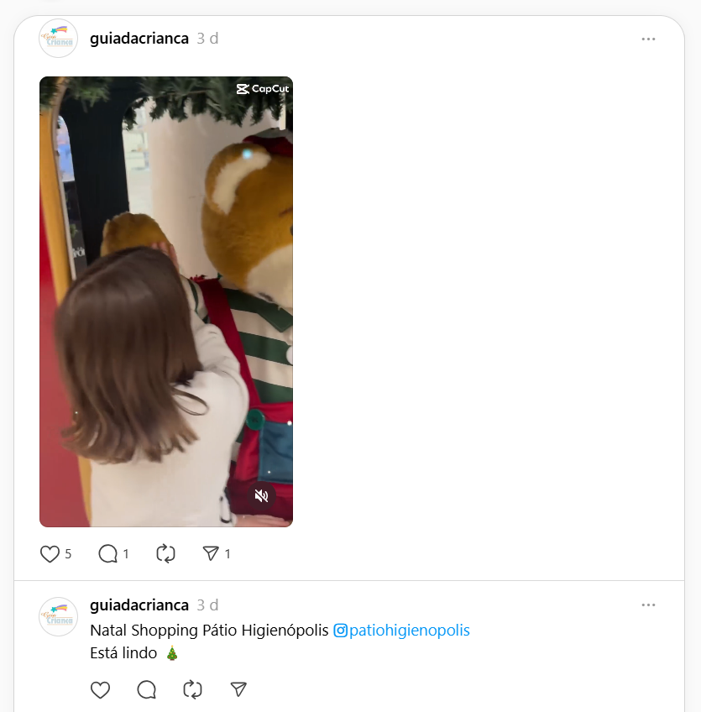Open @patiohigienopolis Instagram mention
Image resolution: width=701 pixels, height=712 pixels.
[x=402, y=631]
